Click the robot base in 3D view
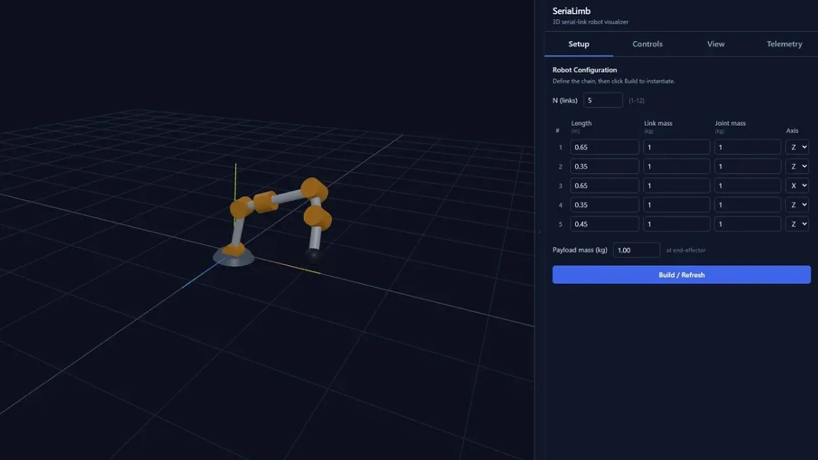The width and height of the screenshot is (818, 460). point(234,256)
